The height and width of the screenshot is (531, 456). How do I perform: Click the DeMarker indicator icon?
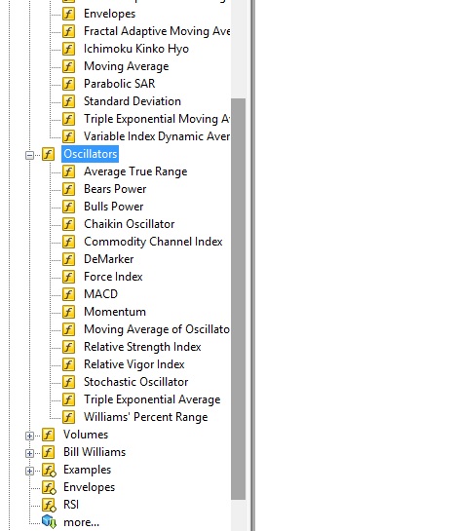tap(69, 259)
